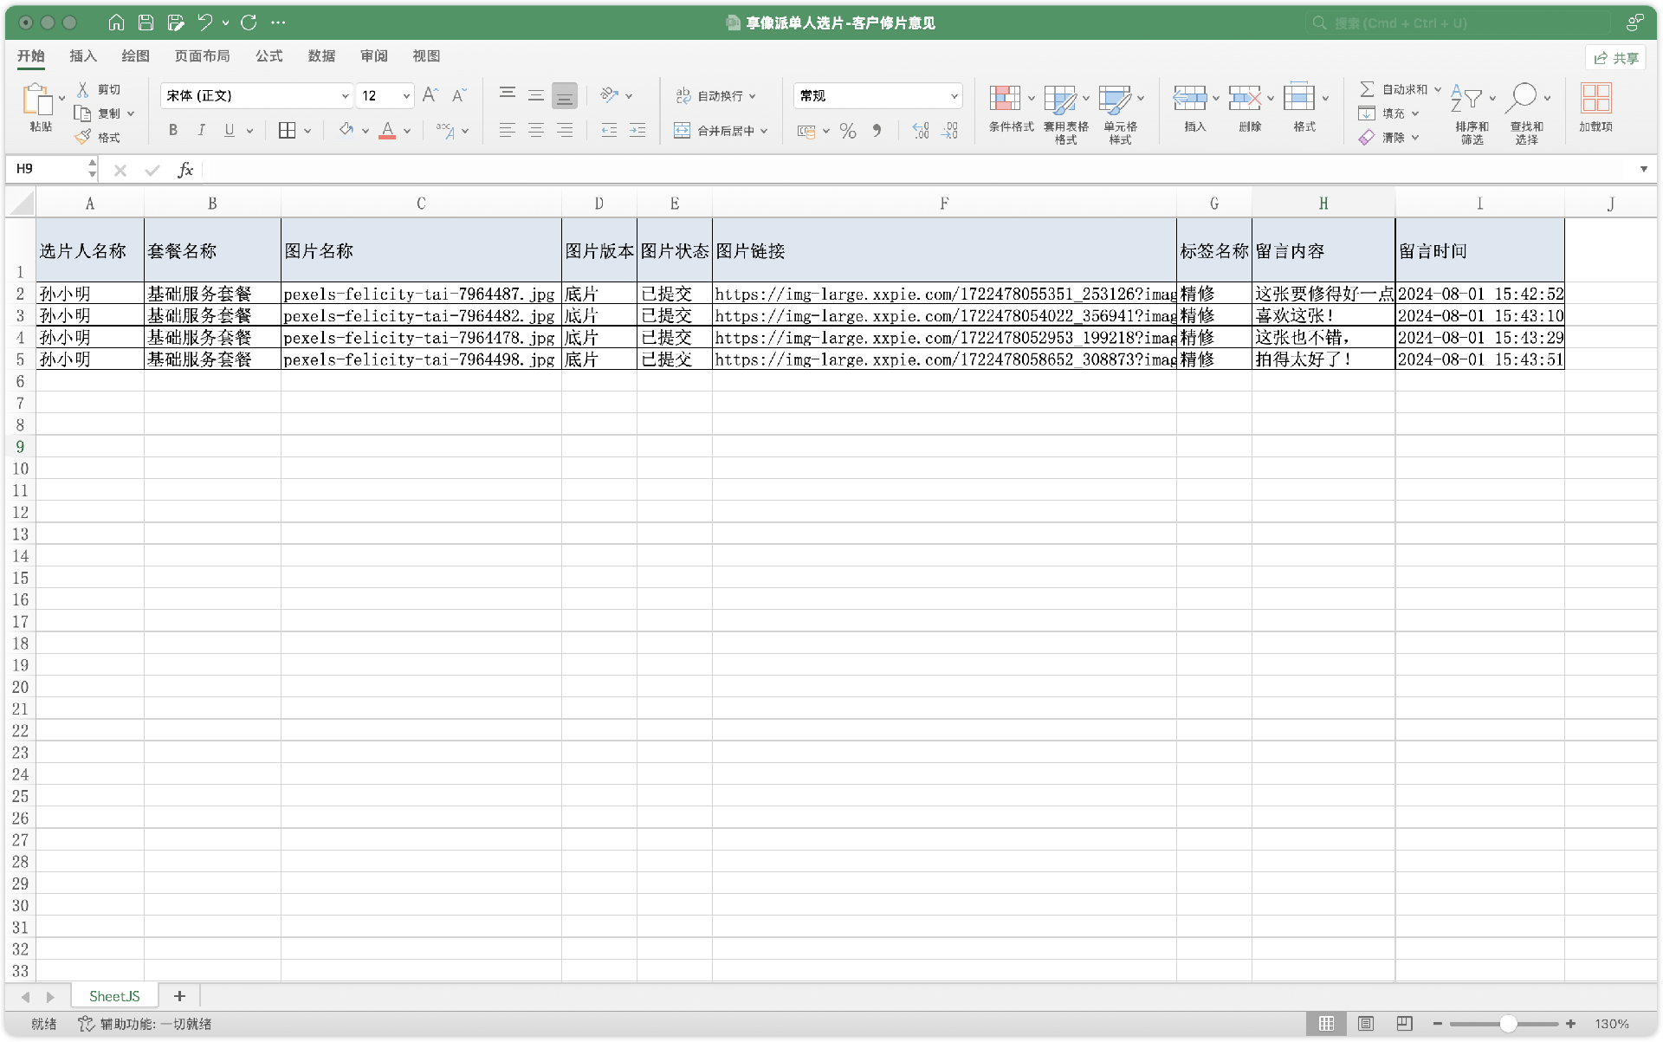Open the font name dropdown 宋体
The height and width of the screenshot is (1042, 1663).
pyautogui.click(x=345, y=96)
